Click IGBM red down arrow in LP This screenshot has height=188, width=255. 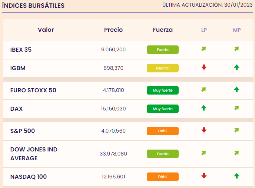[x=204, y=67]
